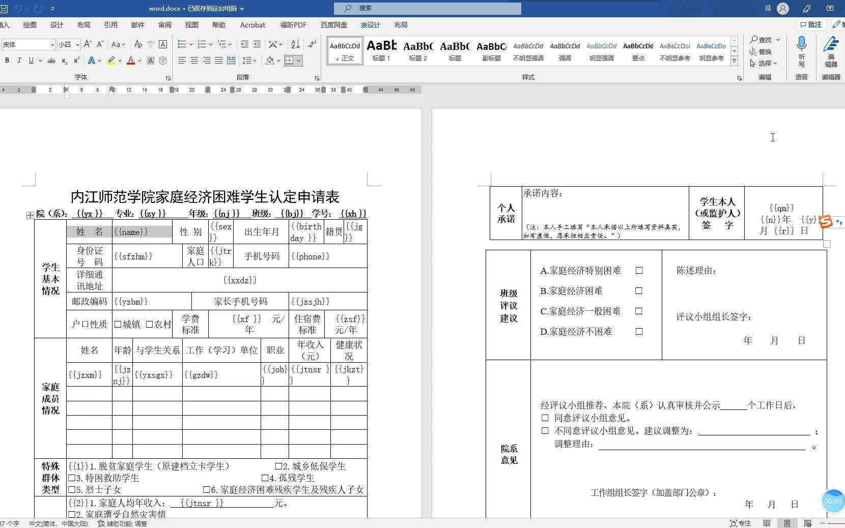The width and height of the screenshot is (845, 528).
Task: Increase paragraph indent
Action: click(x=257, y=44)
